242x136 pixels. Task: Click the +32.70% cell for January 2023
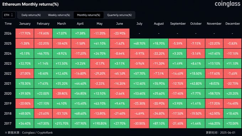coord(25,64)
